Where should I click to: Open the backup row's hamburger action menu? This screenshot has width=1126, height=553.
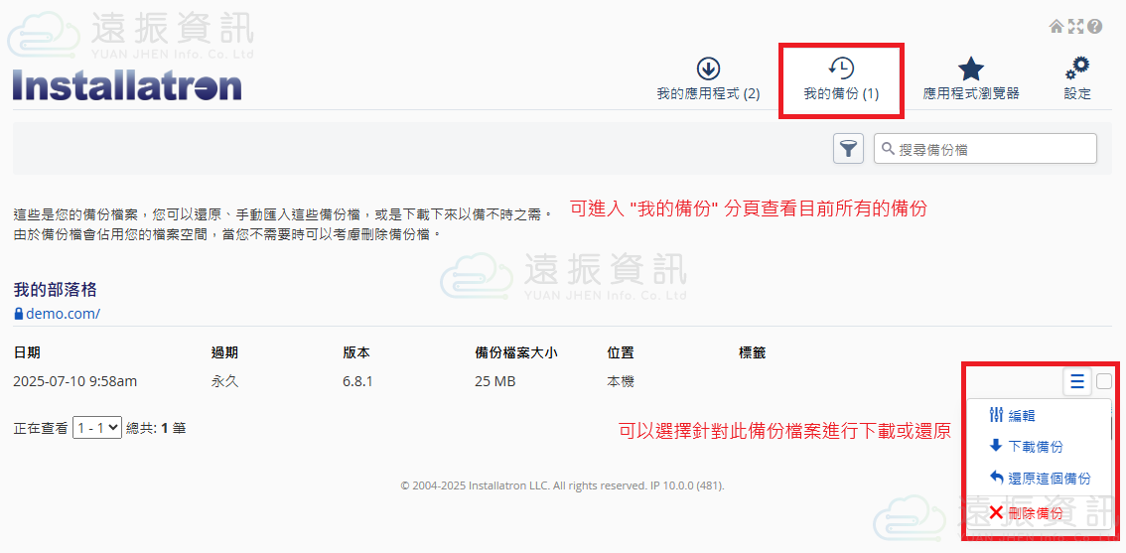point(1077,381)
